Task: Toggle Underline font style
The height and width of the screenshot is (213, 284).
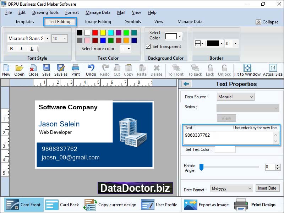Action: [32, 49]
